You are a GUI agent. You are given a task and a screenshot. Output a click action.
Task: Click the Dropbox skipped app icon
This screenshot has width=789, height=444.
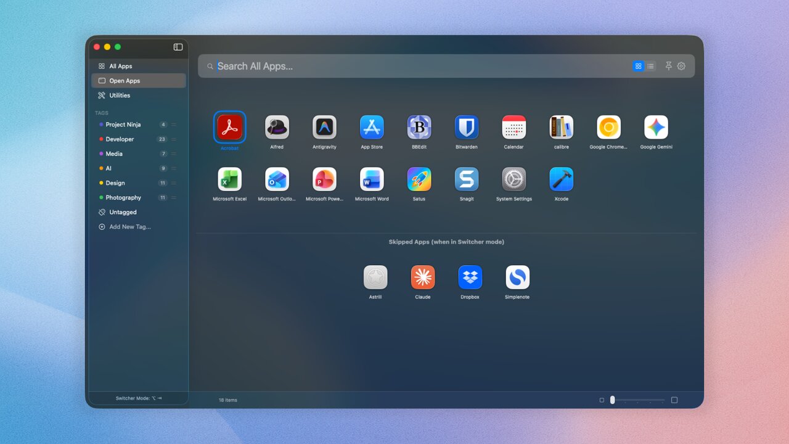[470, 277]
